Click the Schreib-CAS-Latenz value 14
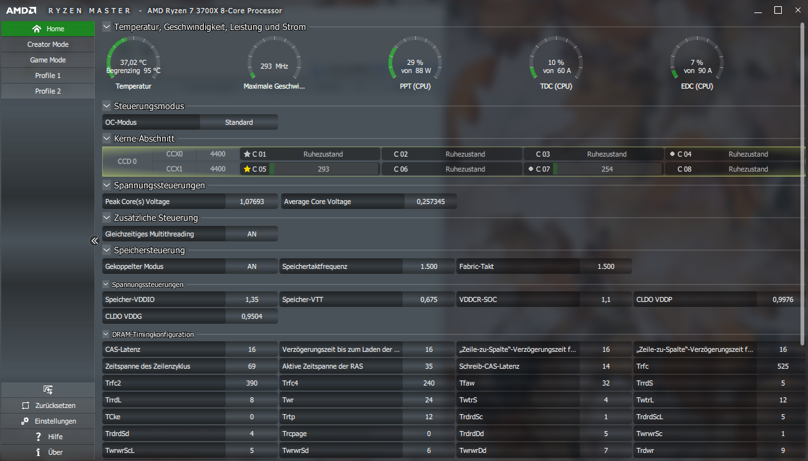Screen dimensions: 808x461 click(x=606, y=366)
